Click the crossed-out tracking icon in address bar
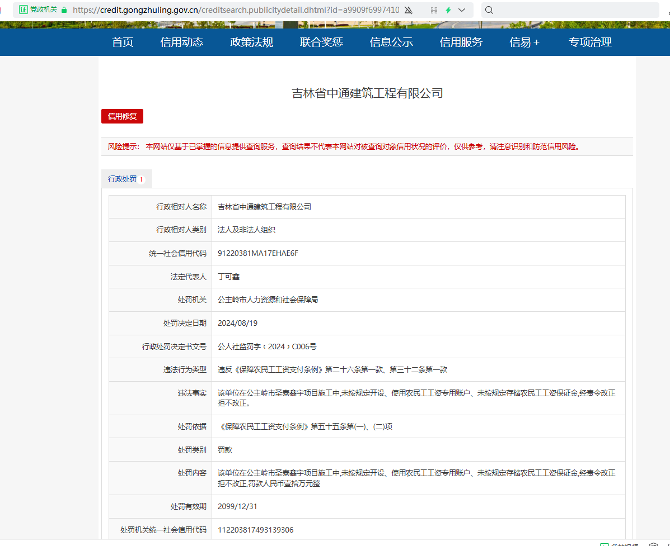 (408, 10)
